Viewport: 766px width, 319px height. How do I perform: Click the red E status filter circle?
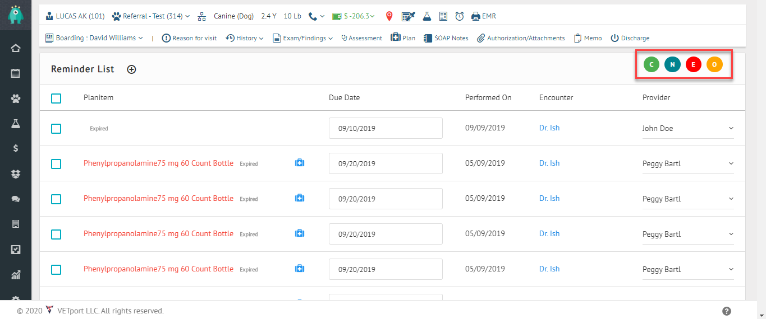pyautogui.click(x=694, y=64)
